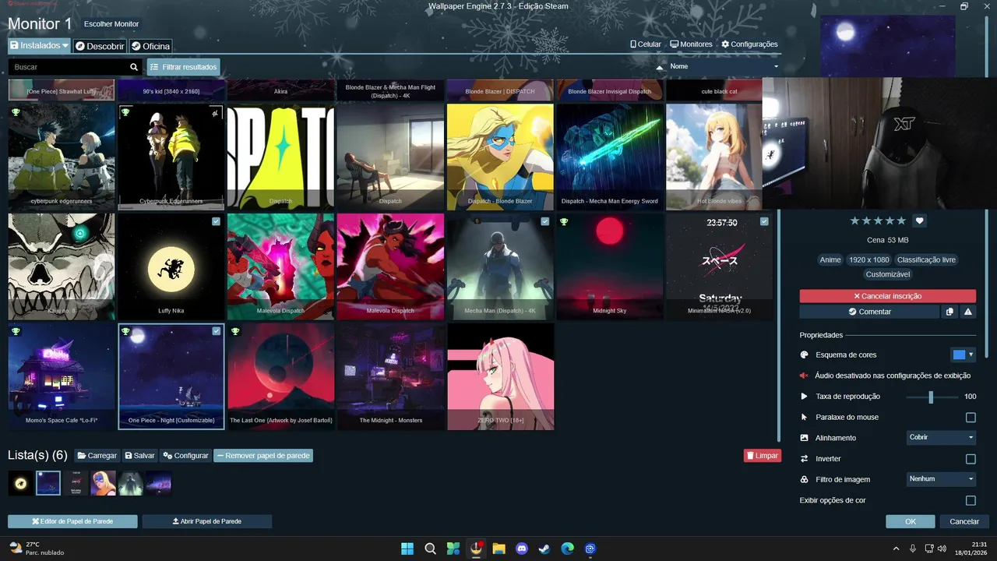Open taskbar Search
Screen dimensions: 997x561
tap(430, 549)
